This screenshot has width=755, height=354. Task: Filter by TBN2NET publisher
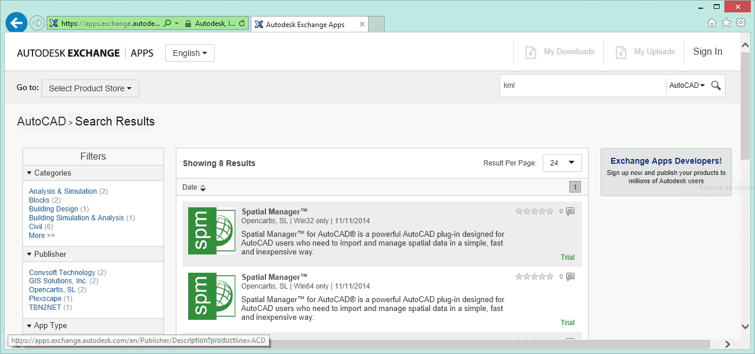coord(45,307)
